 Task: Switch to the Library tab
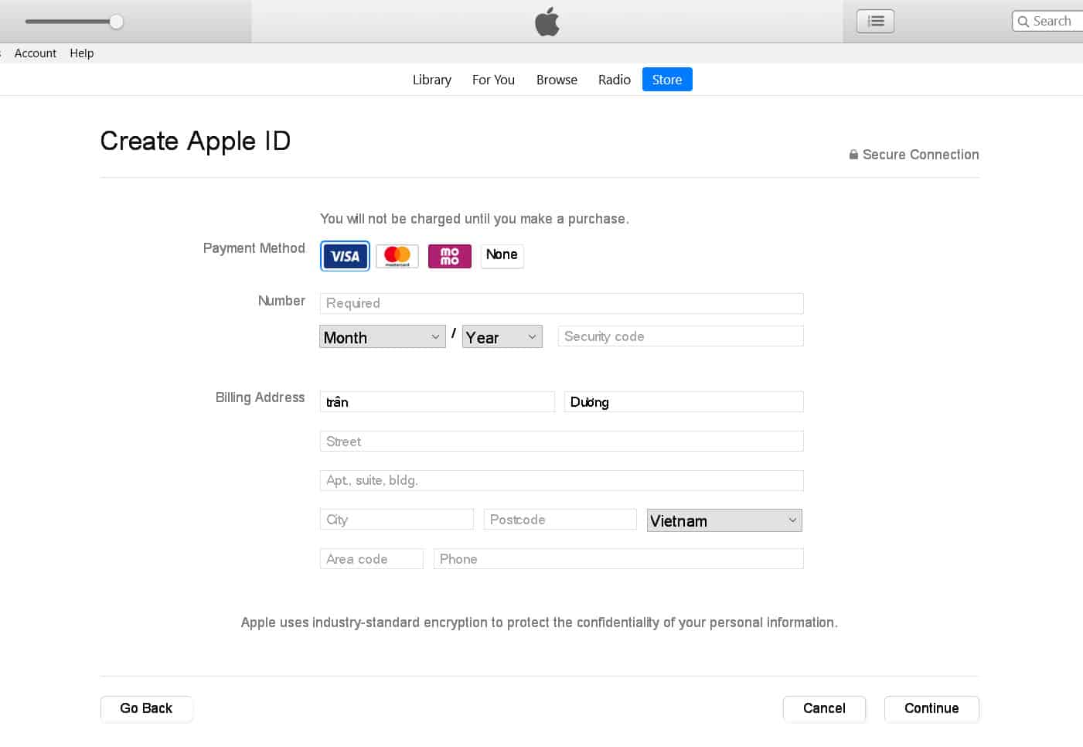coord(431,80)
